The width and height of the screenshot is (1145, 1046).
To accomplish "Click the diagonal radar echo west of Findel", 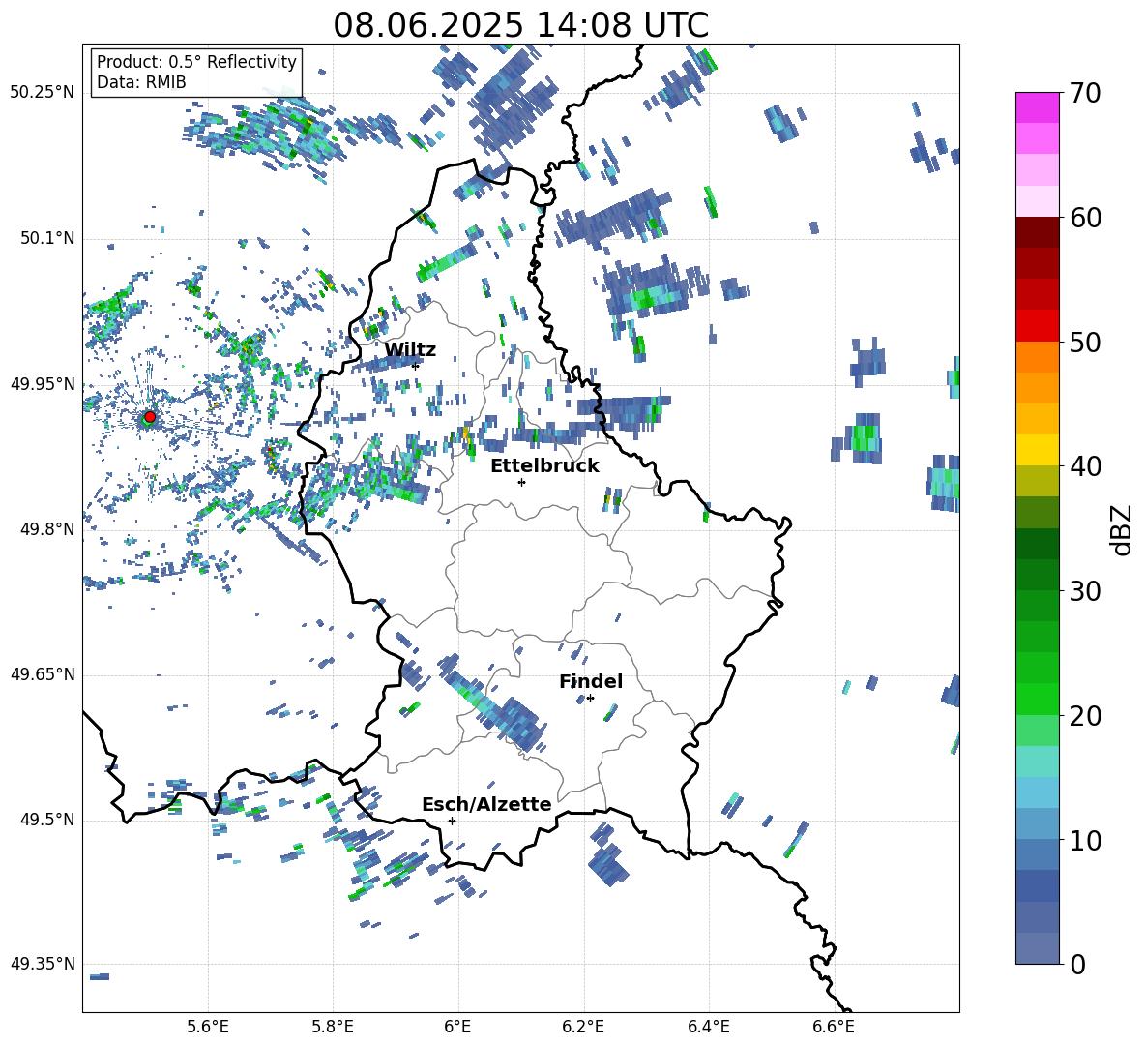I will click(x=493, y=704).
